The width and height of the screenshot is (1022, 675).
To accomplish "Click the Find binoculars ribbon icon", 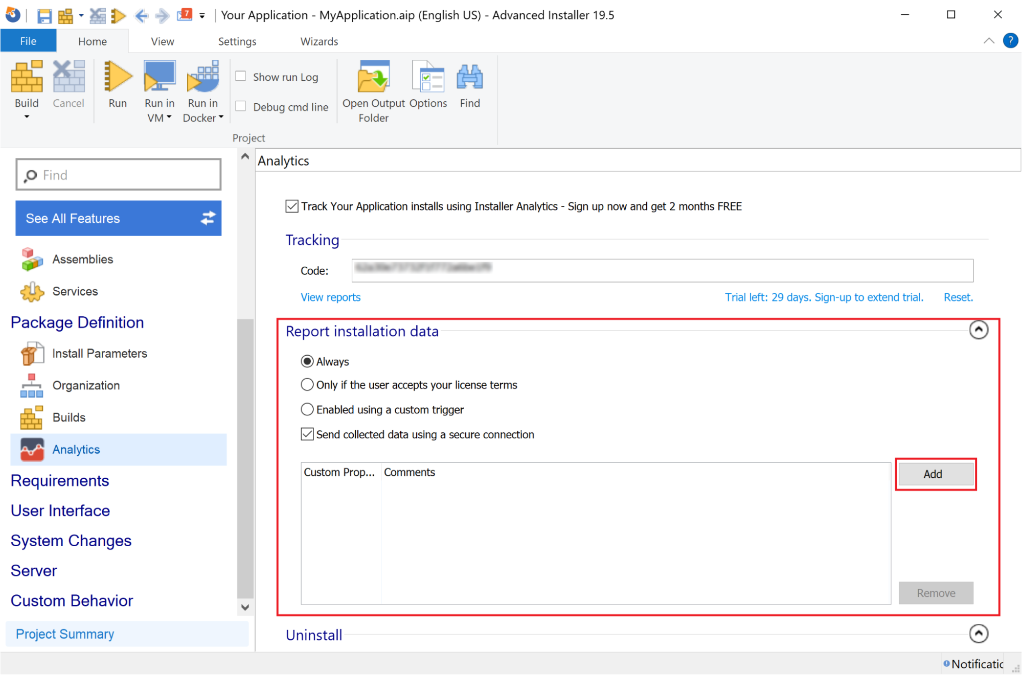I will 470,77.
